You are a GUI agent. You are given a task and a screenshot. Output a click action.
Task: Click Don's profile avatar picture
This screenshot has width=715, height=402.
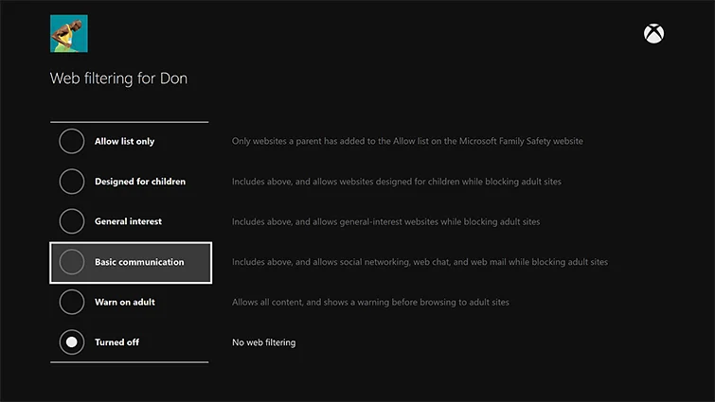(69, 34)
